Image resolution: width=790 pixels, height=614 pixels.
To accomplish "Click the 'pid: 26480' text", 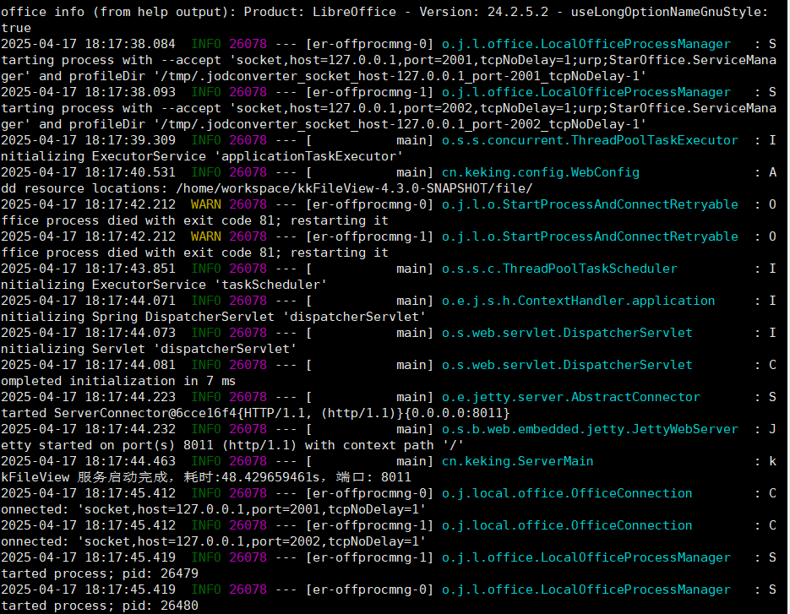I will pos(161,606).
